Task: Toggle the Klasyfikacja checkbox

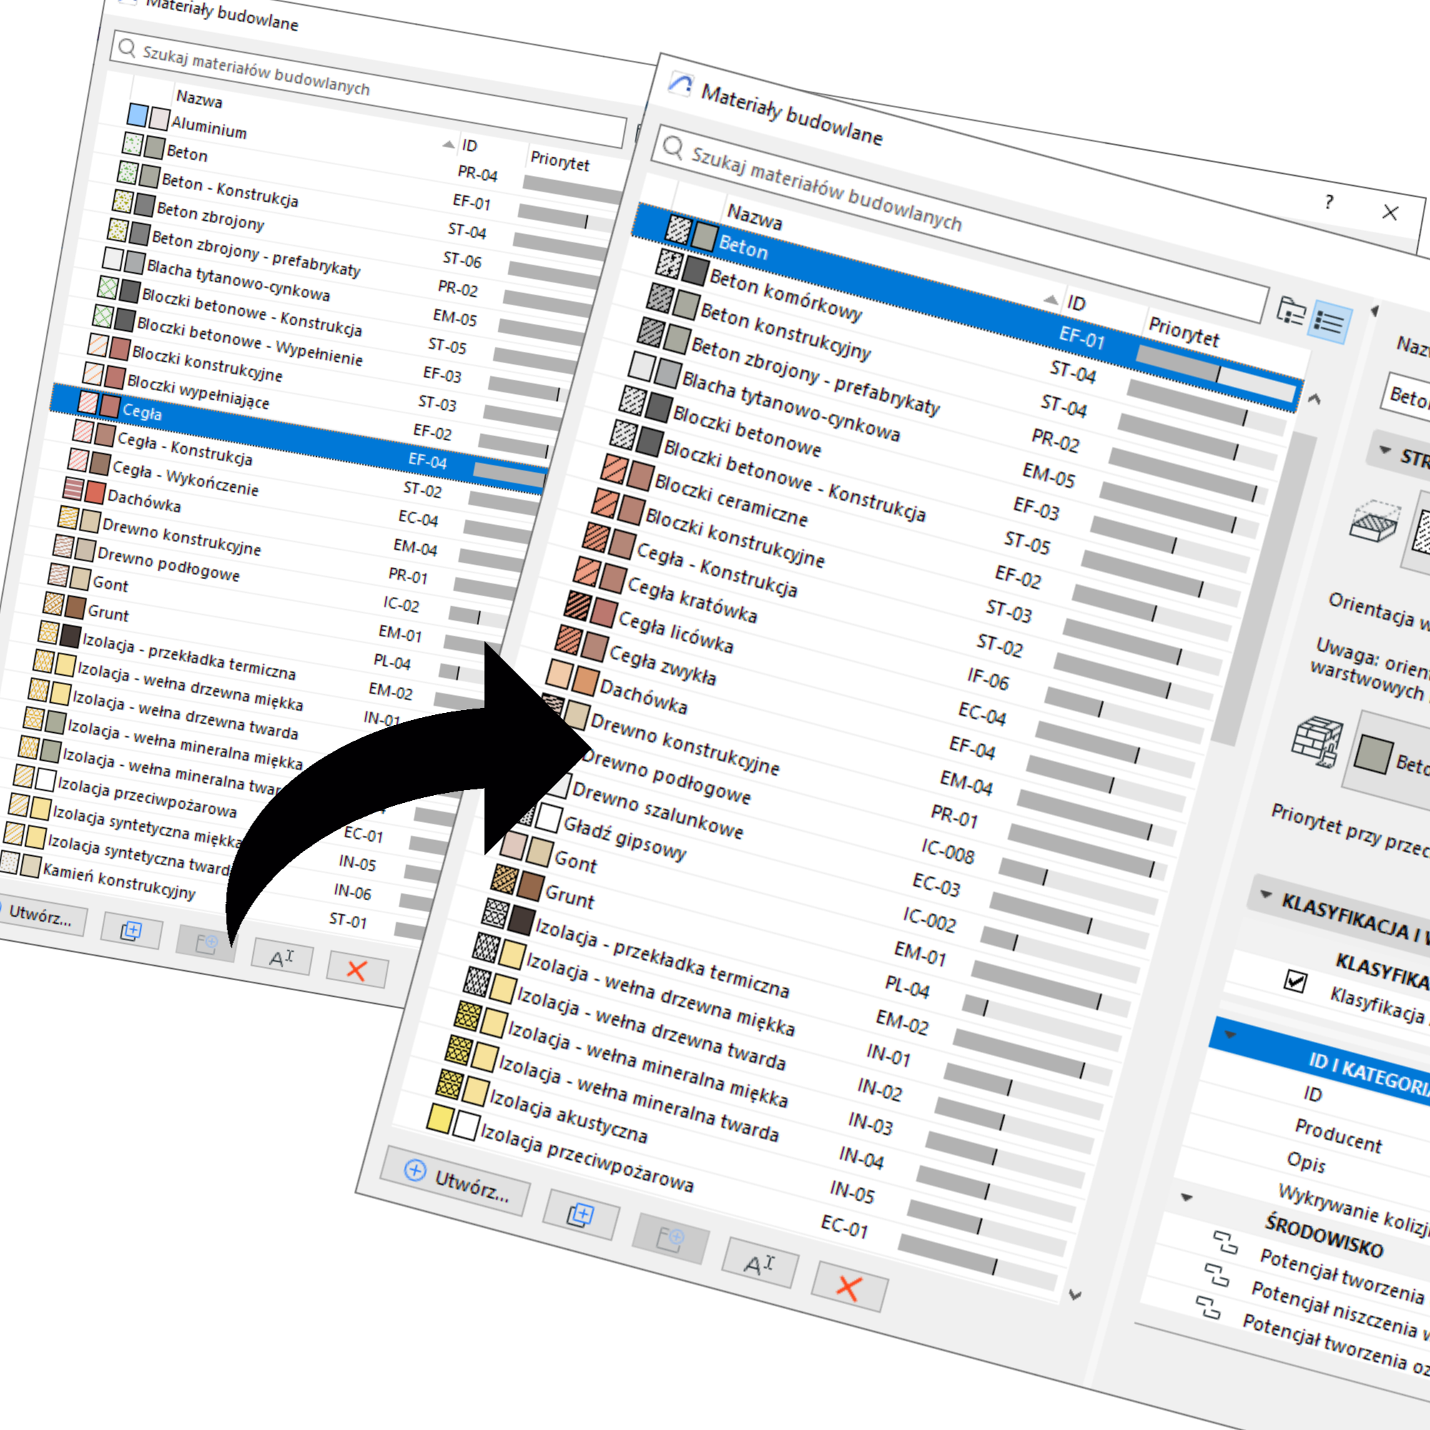Action: pos(1296,982)
